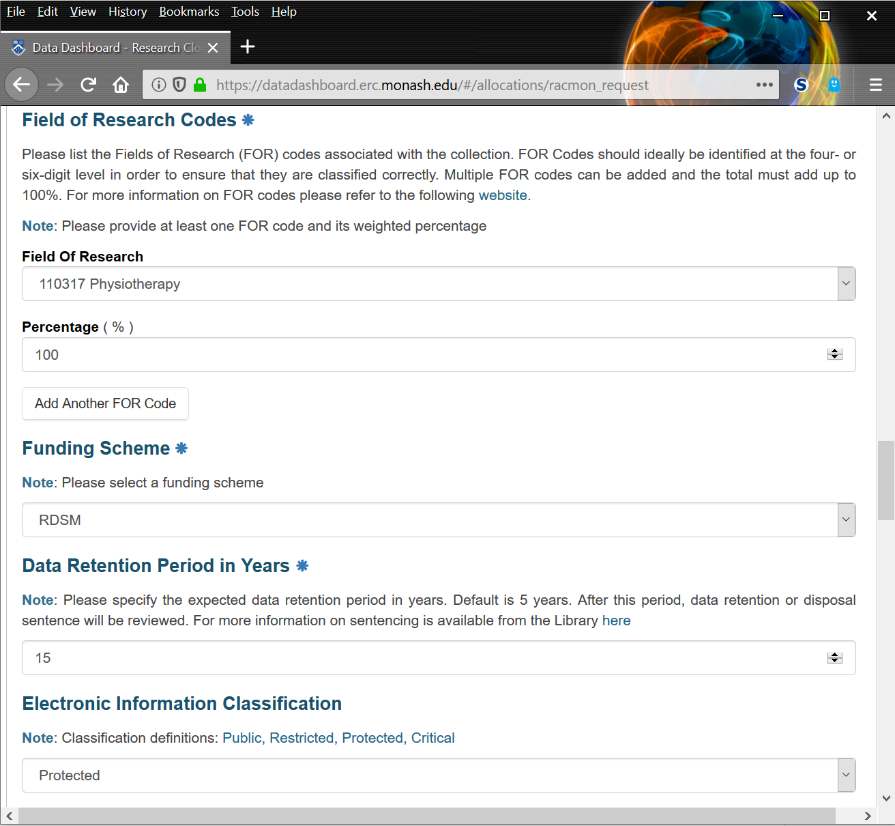Close the Data Dashboard tab
The width and height of the screenshot is (895, 826).
(x=213, y=48)
